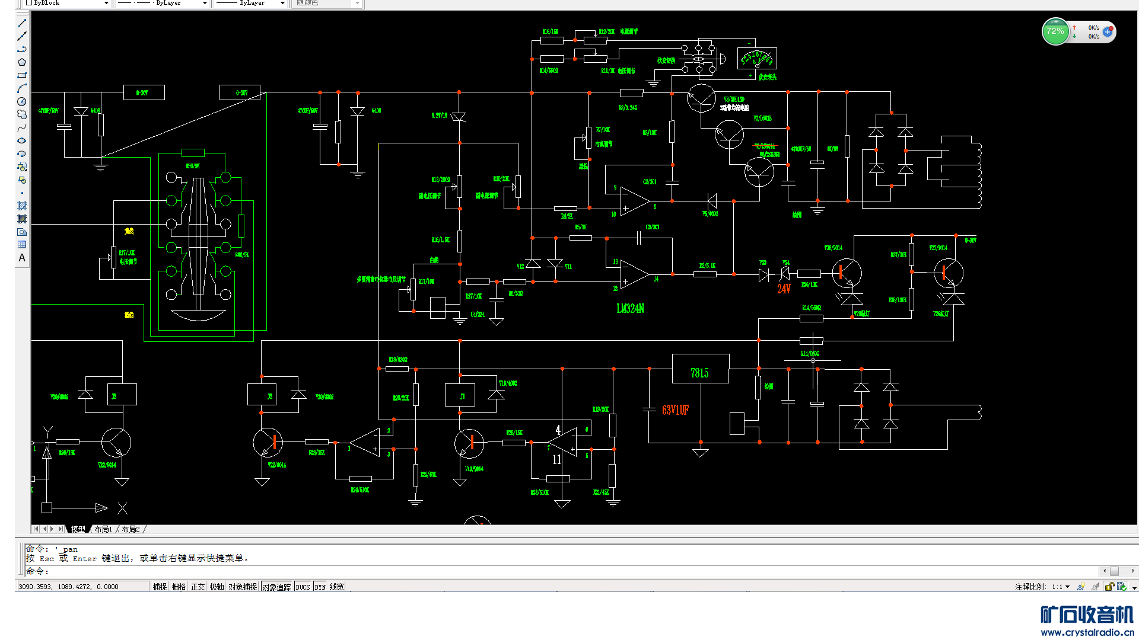Open the 注释比例 1:1 scale dropdown
The image size is (1139, 640).
pos(1067,587)
